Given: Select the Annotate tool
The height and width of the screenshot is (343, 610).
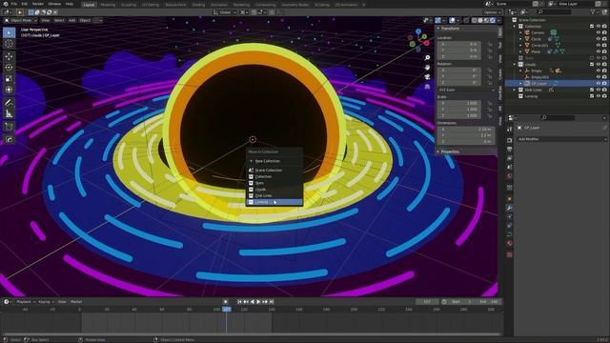Looking at the screenshot, I should point(9,103).
